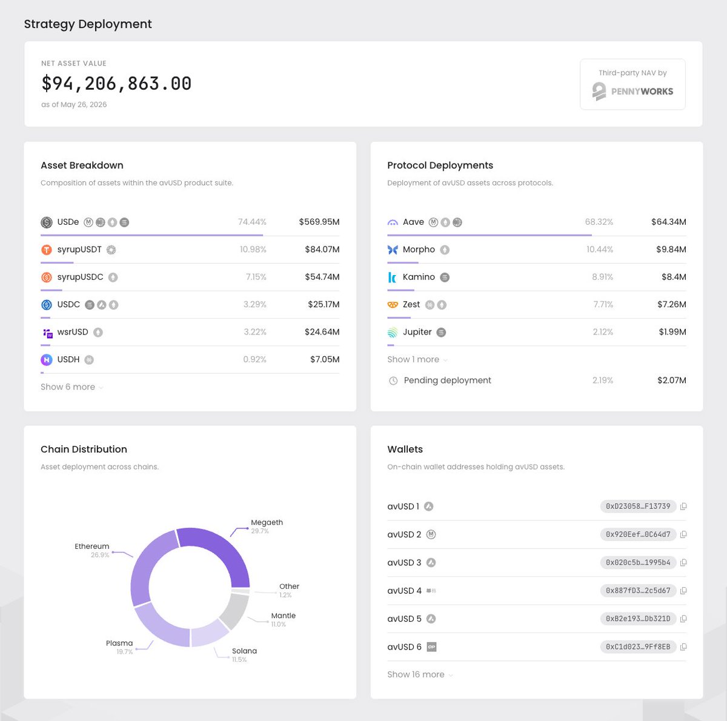
Task: Click the syrupUSDT token icon
Action: pyautogui.click(x=47, y=250)
